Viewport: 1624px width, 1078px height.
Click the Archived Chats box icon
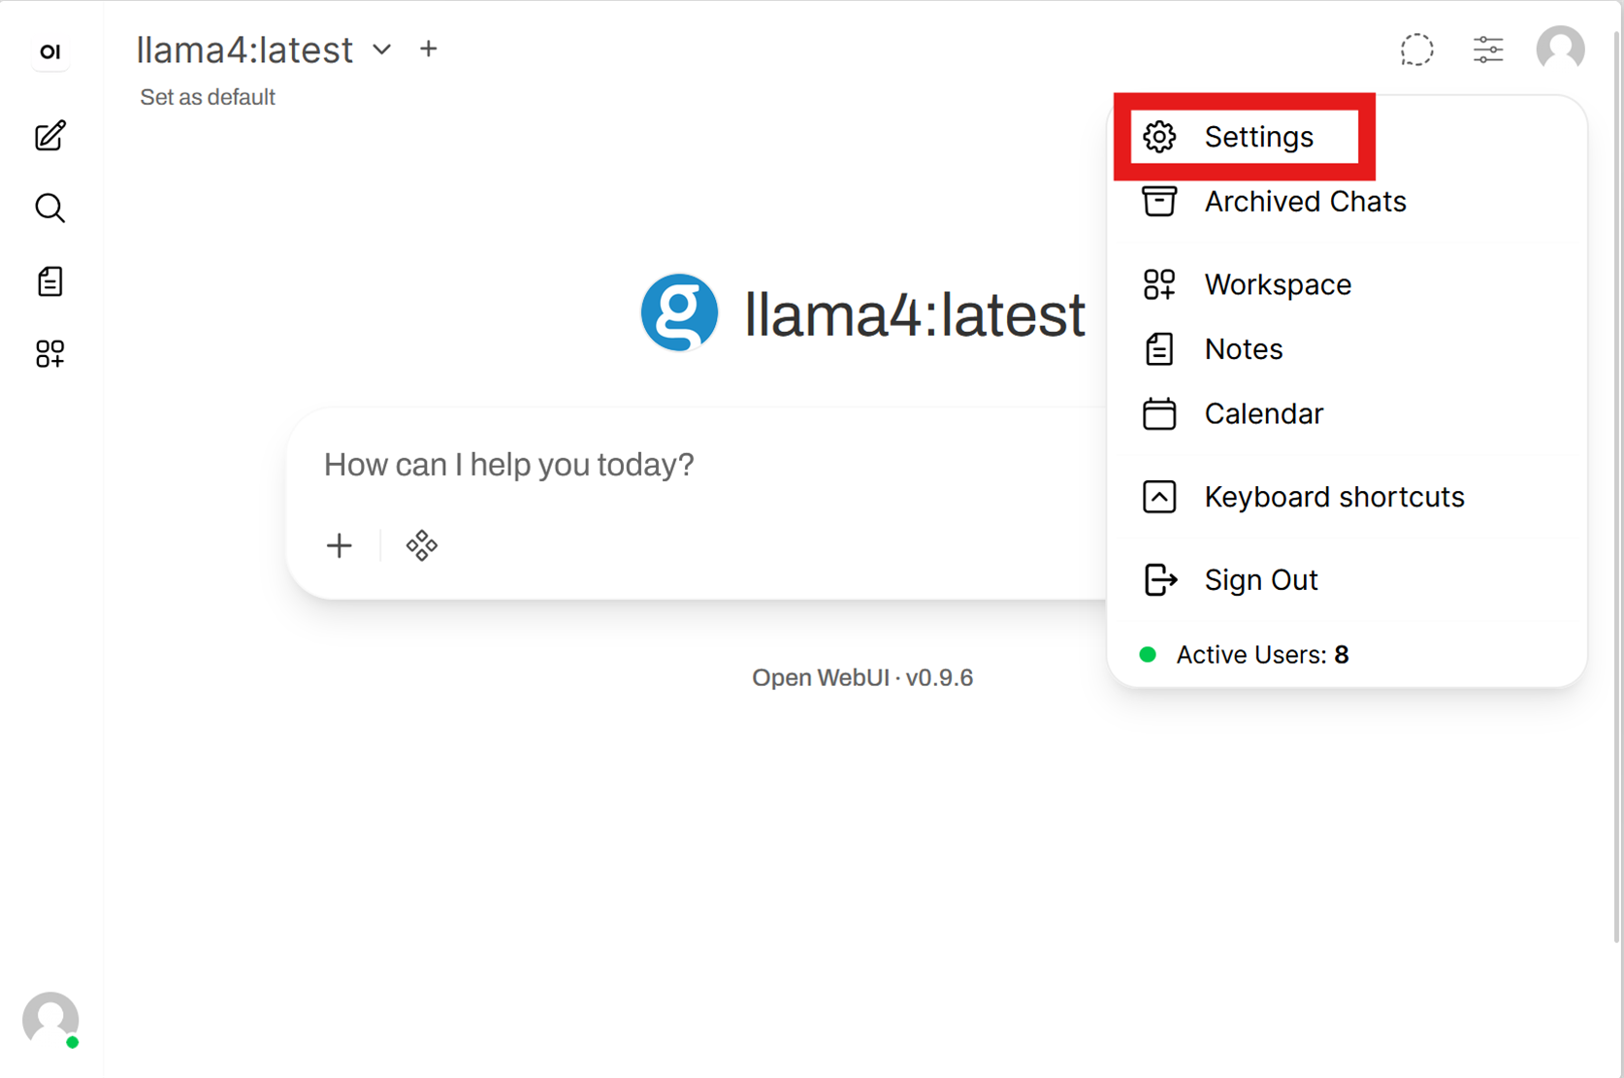click(1159, 201)
